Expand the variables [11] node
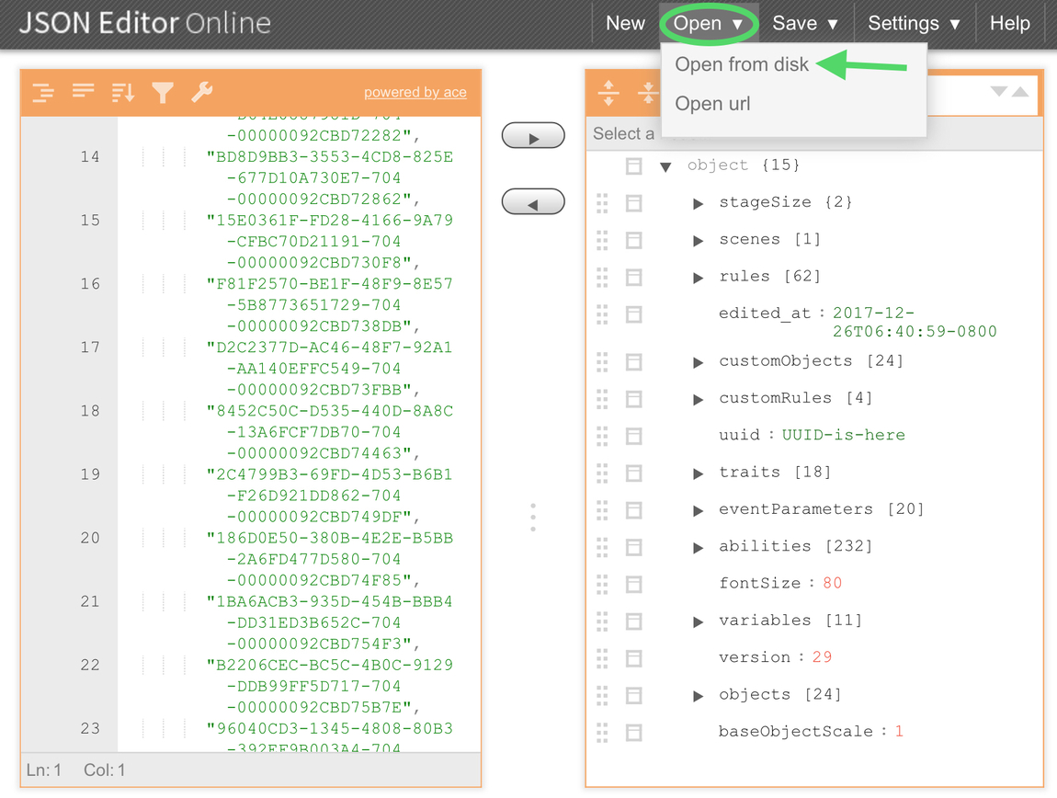 (698, 622)
